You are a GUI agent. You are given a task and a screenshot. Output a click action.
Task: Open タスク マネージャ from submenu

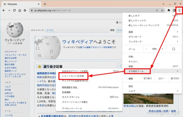tap(89, 97)
